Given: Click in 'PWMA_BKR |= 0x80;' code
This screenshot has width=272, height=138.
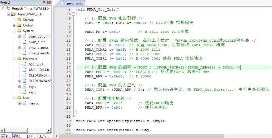Looking at the screenshot, I should [x=103, y=107].
